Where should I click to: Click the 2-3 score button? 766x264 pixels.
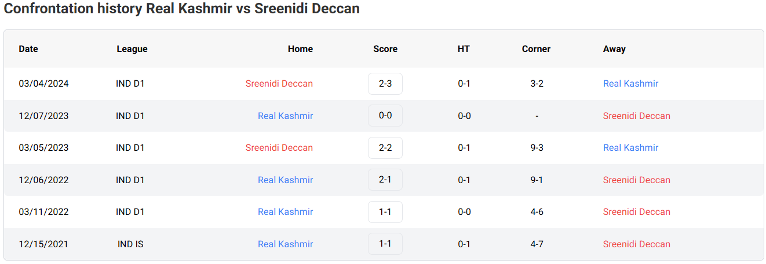(x=385, y=84)
